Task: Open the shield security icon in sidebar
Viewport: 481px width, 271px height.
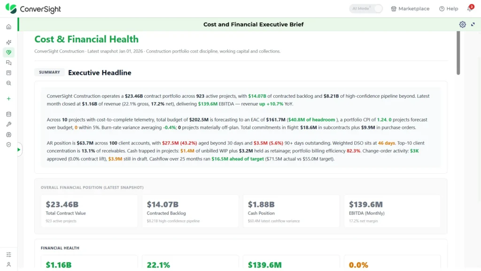Action: (x=8, y=145)
